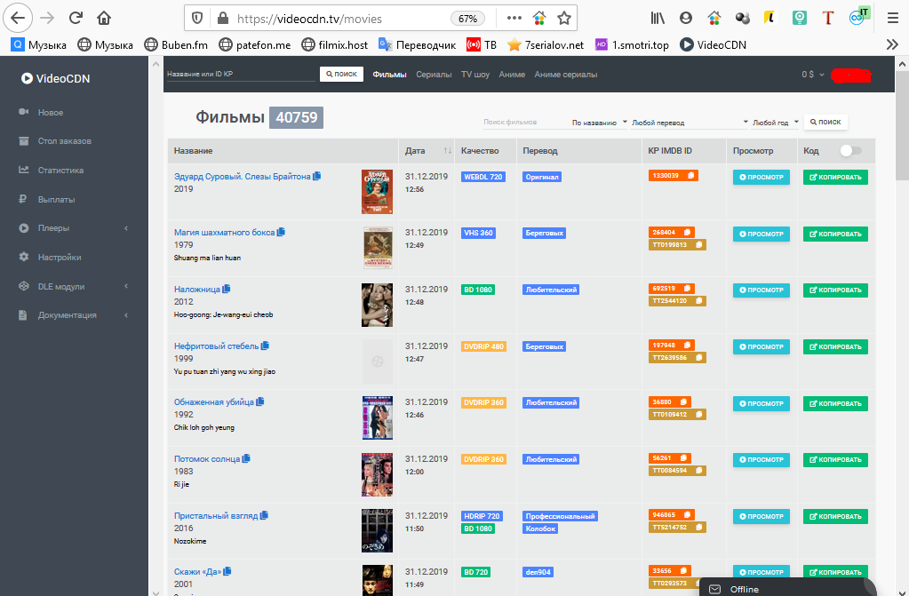Sort the table by the Дата column

427,151
